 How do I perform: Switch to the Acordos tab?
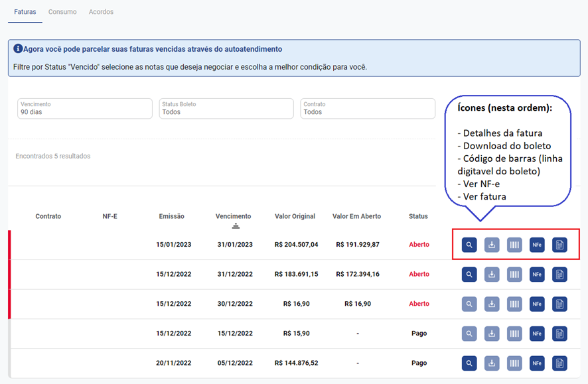101,12
